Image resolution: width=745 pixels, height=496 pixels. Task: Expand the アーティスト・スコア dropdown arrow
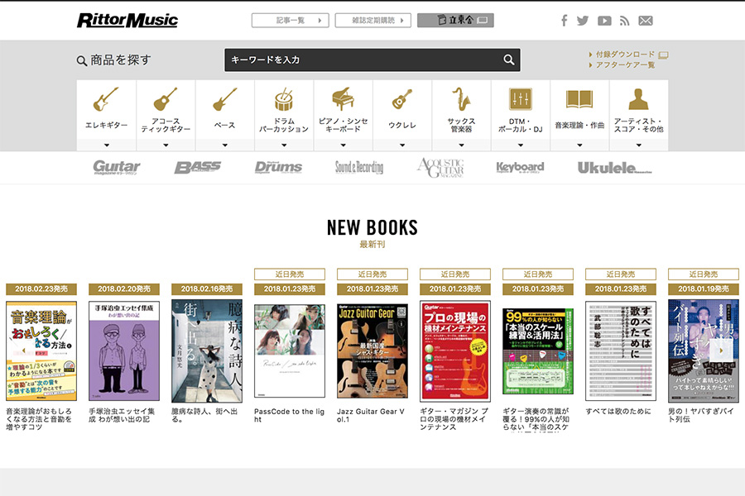[x=638, y=145]
